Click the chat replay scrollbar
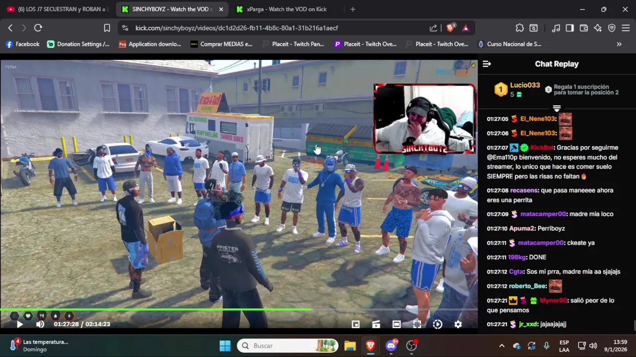The height and width of the screenshot is (357, 636). 634,325
